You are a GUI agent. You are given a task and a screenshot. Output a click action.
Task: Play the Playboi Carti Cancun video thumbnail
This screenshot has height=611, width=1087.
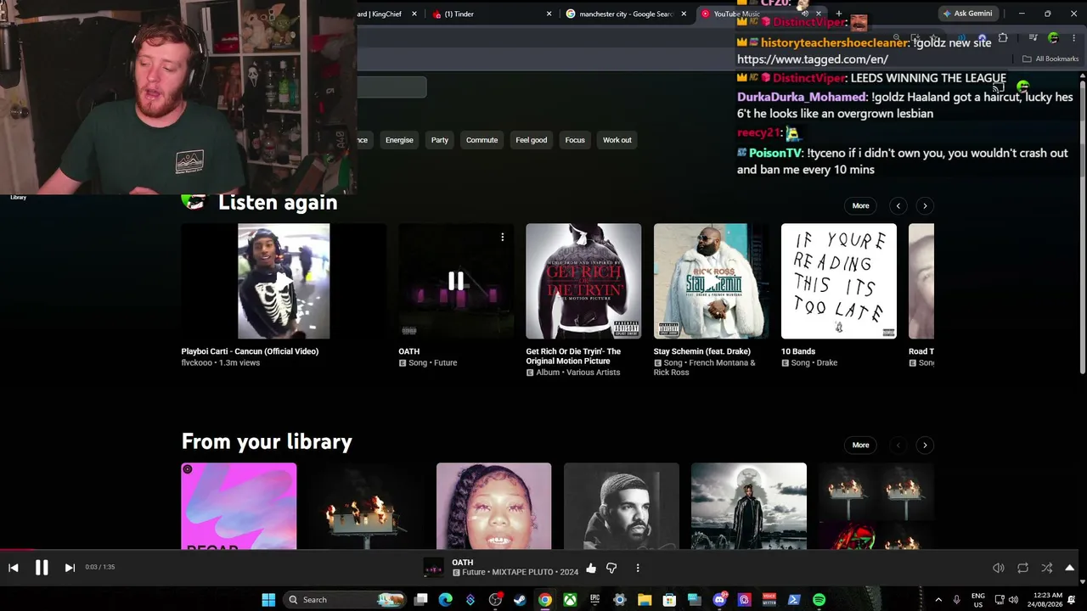coord(284,282)
